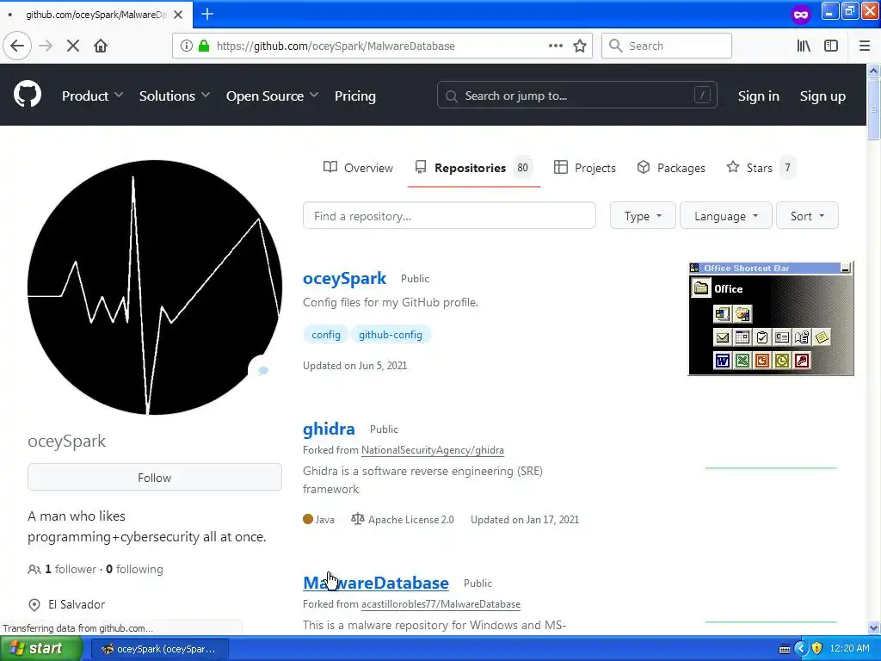The width and height of the screenshot is (881, 661).
Task: Go back with the browser back arrow
Action: (x=17, y=46)
